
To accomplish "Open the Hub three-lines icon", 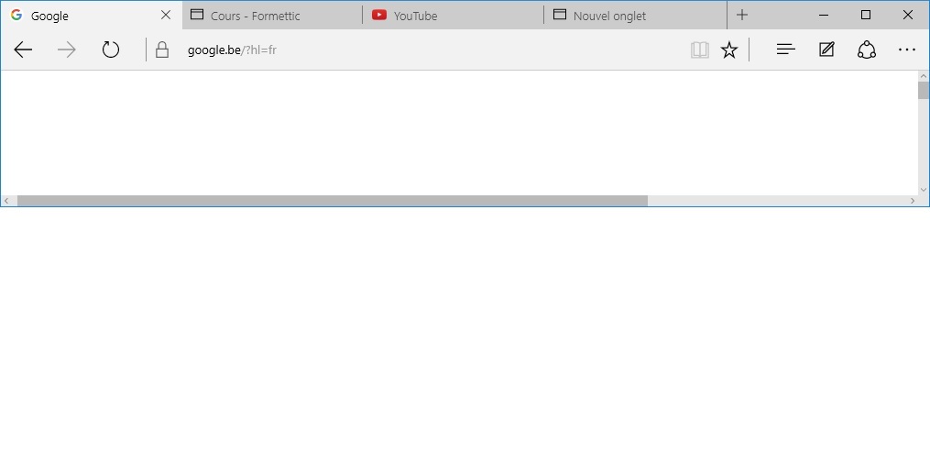I will click(x=786, y=50).
